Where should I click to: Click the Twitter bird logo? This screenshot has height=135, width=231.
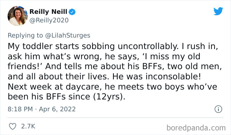click(218, 12)
